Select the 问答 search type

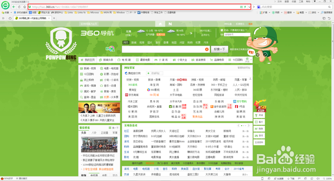tap(182, 43)
